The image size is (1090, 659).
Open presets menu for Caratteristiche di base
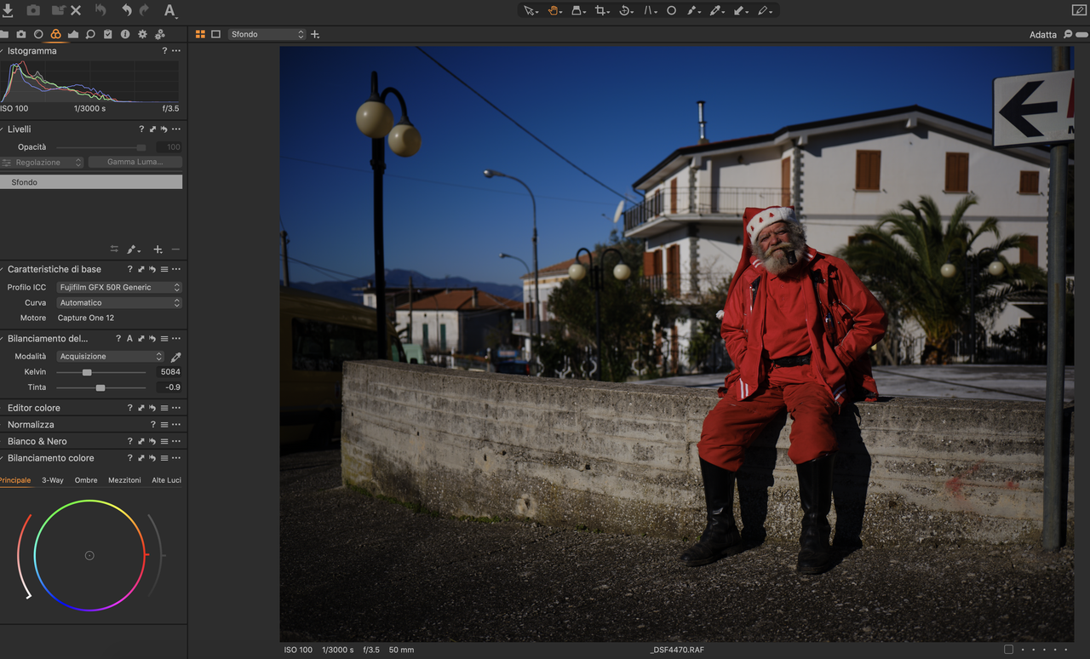[x=163, y=269]
